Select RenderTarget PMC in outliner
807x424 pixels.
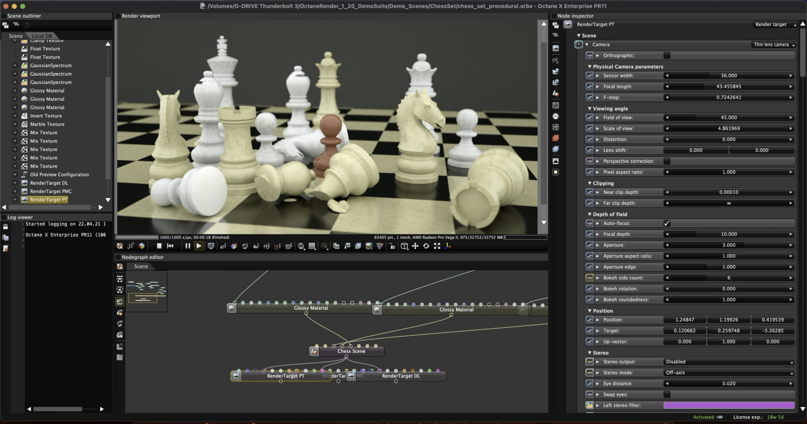51,191
